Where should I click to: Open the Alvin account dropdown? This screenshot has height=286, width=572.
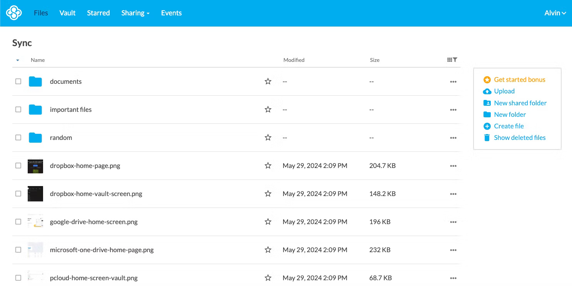pos(555,13)
